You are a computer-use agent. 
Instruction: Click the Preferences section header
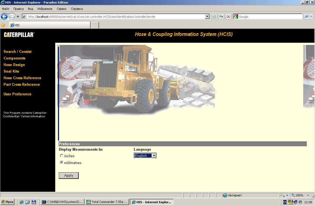182,144
